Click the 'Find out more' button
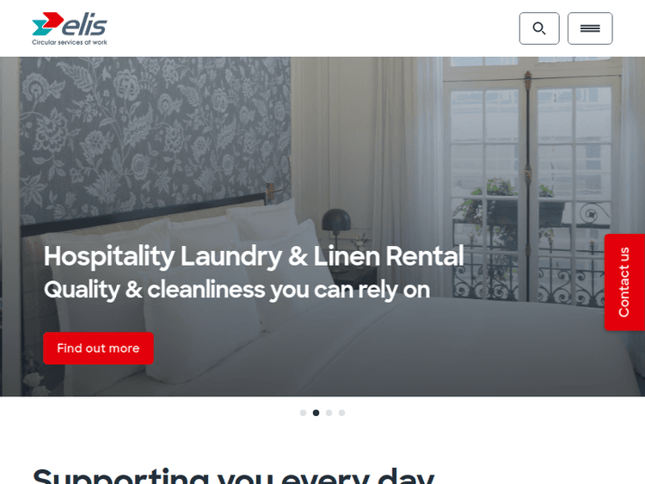This screenshot has height=484, width=645. click(98, 348)
